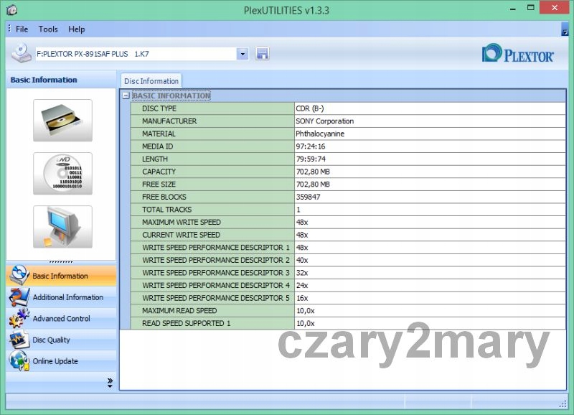The height and width of the screenshot is (415, 574).
Task: Click the Basic Information disc icon
Action: 19,275
